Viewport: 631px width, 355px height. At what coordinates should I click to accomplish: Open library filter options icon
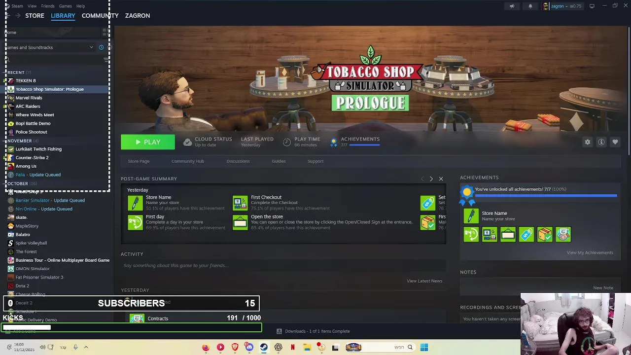tap(106, 59)
